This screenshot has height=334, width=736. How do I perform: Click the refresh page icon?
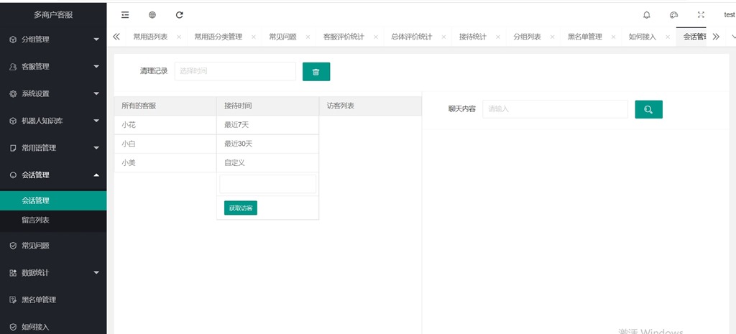pyautogui.click(x=179, y=15)
